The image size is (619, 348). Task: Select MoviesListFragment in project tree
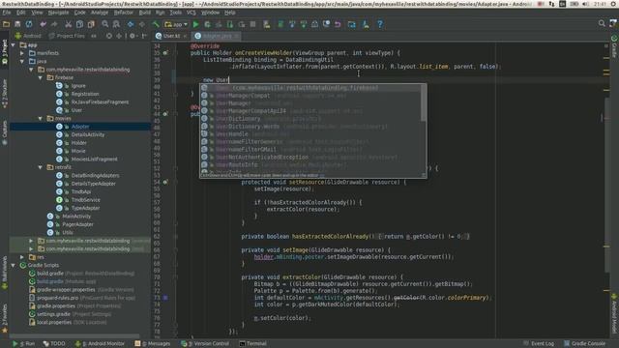(x=95, y=159)
